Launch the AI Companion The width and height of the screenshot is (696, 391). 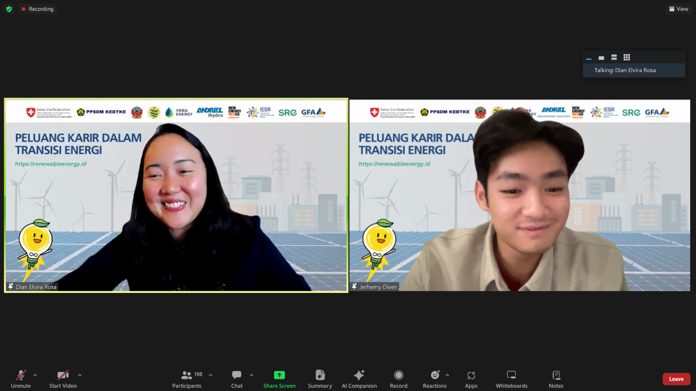point(359,379)
